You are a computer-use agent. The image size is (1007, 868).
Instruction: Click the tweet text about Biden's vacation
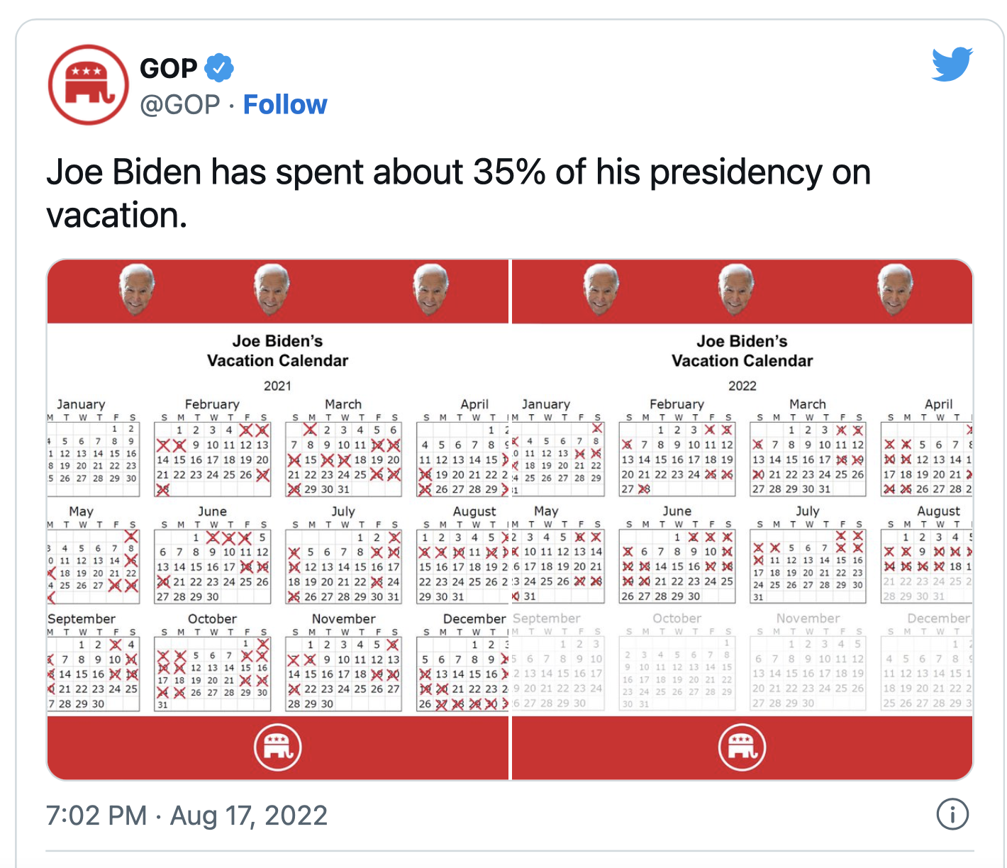(x=458, y=193)
